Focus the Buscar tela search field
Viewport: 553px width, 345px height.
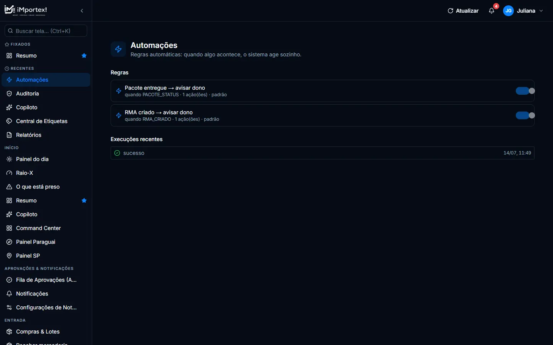pyautogui.click(x=46, y=31)
